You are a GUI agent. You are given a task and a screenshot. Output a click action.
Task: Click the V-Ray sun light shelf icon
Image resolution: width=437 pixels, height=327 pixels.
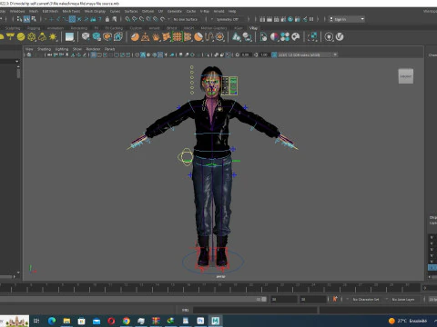[53, 37]
